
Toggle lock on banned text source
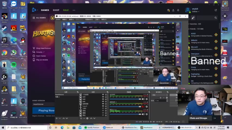tap(106, 106)
